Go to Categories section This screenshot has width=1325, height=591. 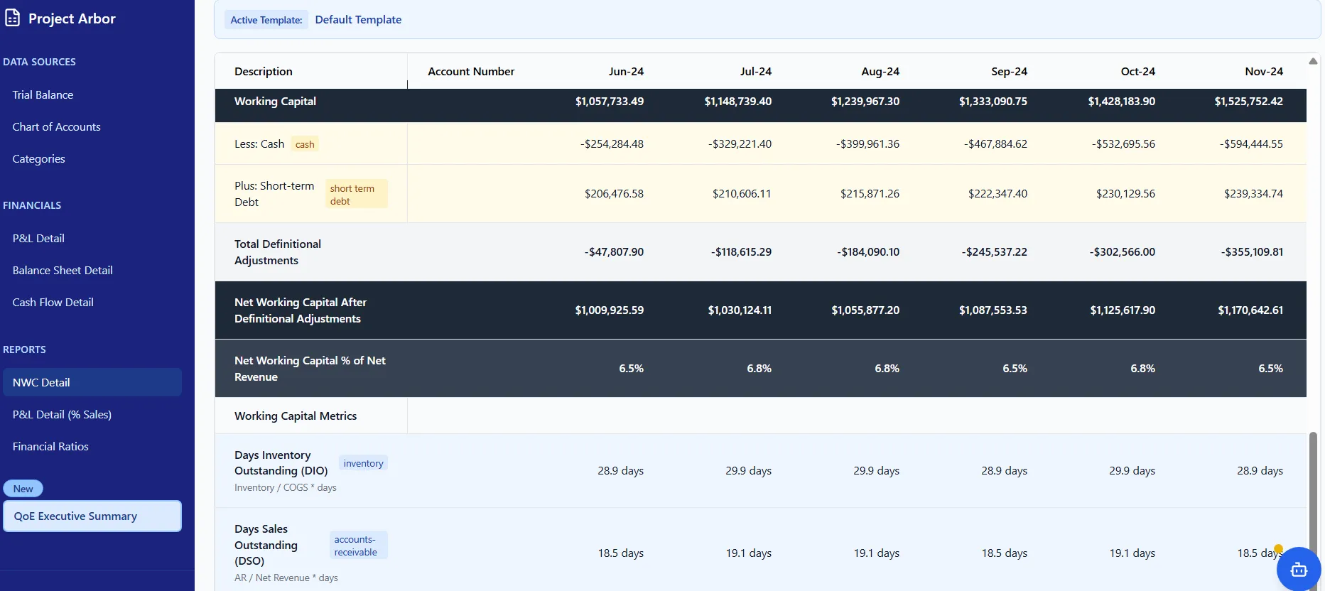pyautogui.click(x=38, y=158)
